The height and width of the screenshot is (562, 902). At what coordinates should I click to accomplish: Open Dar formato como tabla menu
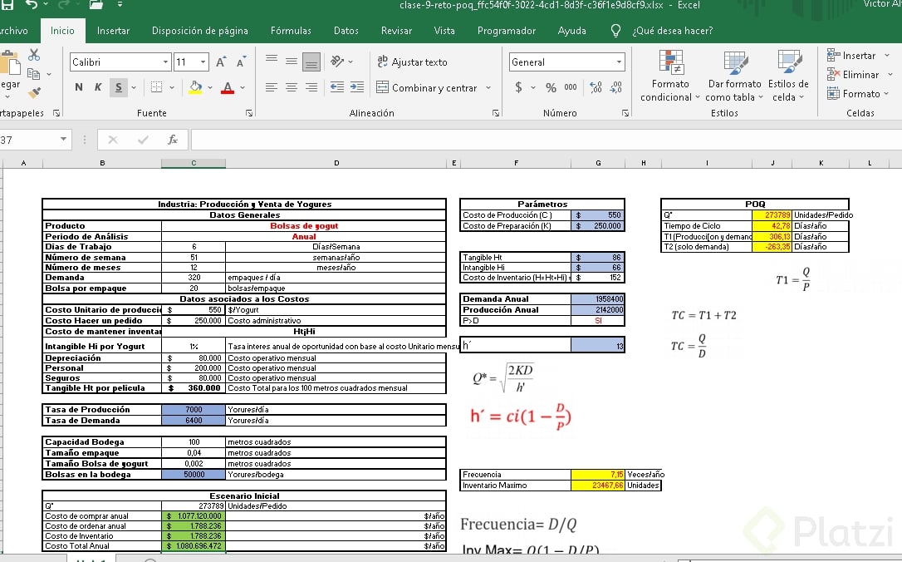(734, 76)
